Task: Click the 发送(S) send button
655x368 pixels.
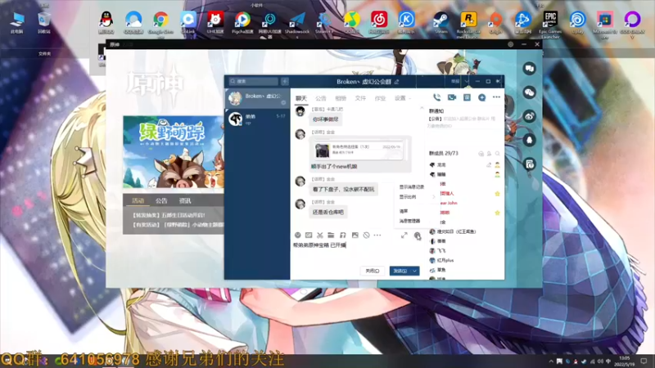Action: 400,271
